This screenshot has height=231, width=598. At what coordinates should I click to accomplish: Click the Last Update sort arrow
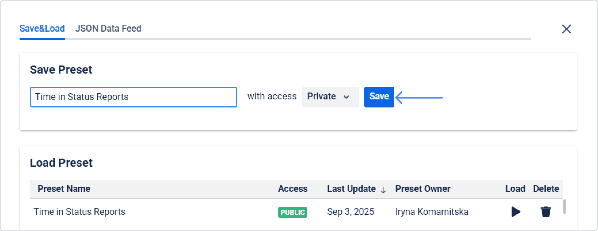click(383, 190)
